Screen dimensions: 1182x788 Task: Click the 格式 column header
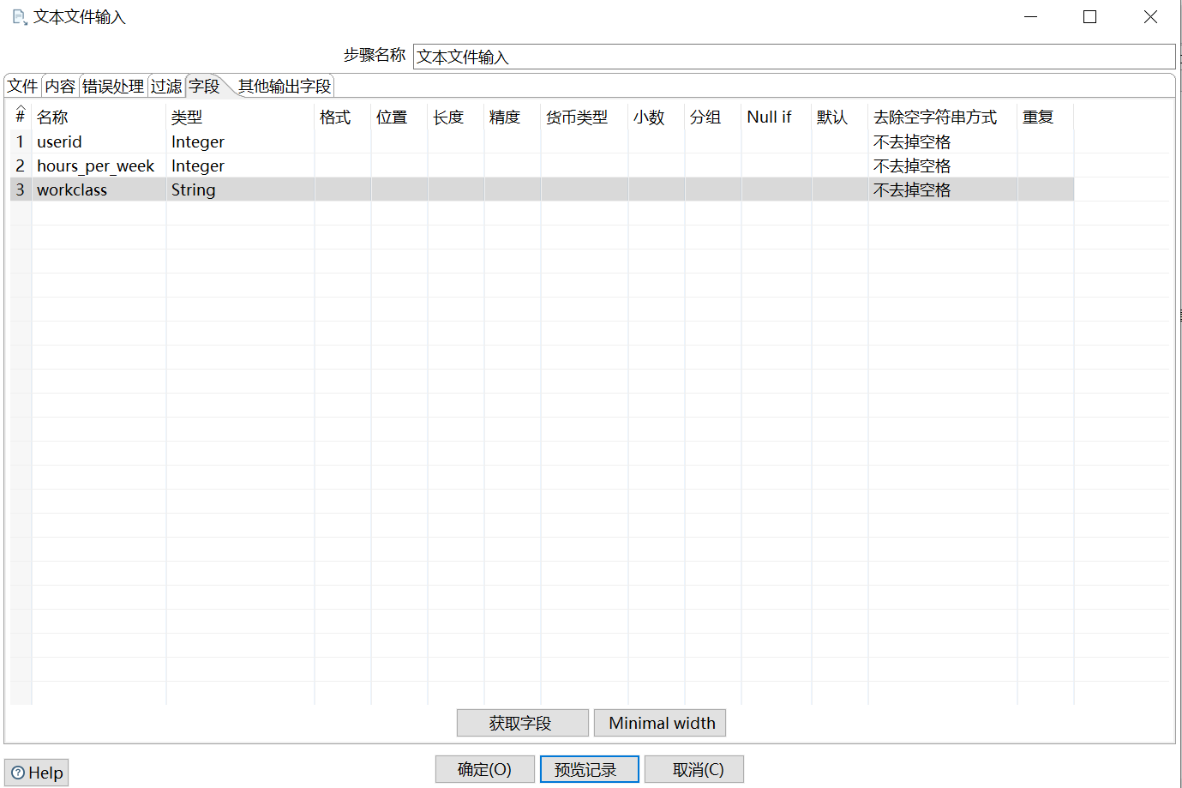pyautogui.click(x=343, y=117)
